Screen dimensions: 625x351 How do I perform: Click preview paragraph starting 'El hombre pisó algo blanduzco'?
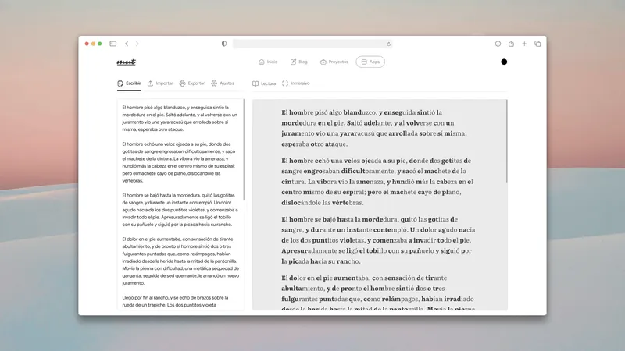tap(375, 128)
